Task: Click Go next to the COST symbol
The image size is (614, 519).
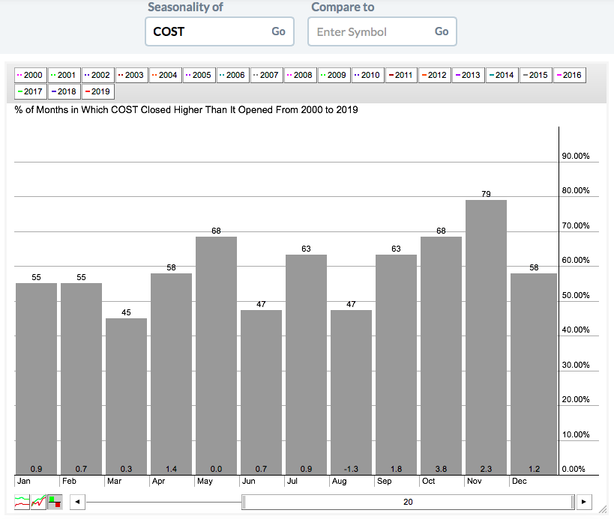Action: (x=278, y=31)
